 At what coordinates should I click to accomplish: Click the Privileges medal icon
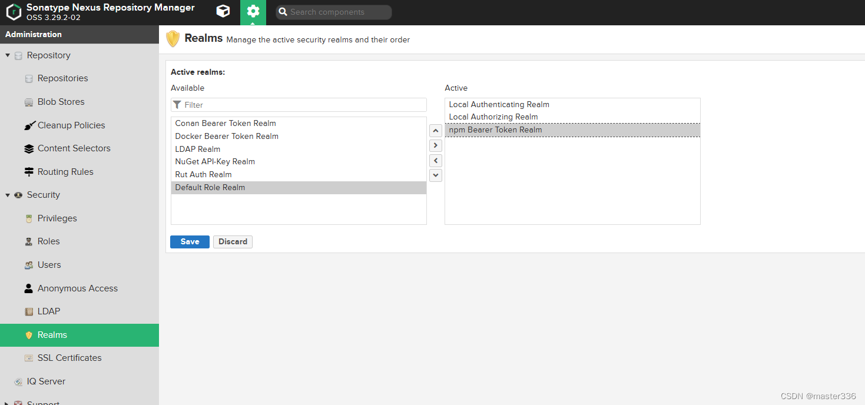point(29,218)
